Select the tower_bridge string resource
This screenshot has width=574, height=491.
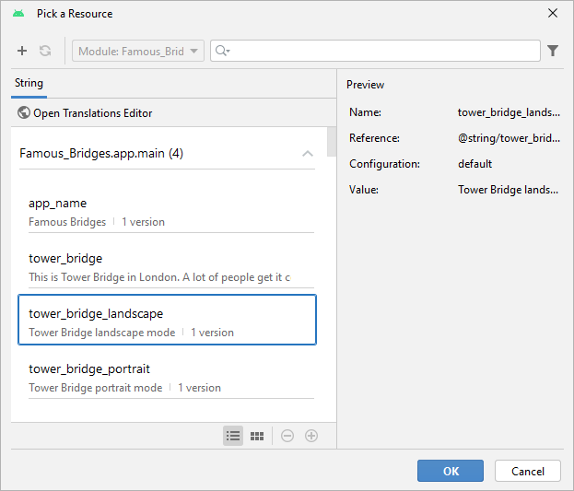tap(166, 266)
